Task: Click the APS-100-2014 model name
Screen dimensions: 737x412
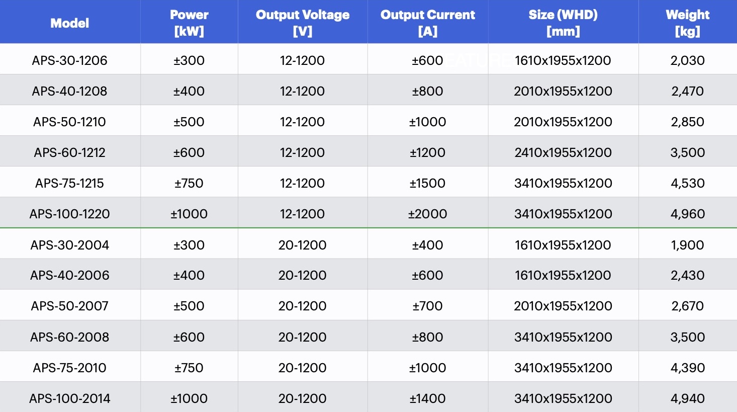Action: [x=70, y=398]
